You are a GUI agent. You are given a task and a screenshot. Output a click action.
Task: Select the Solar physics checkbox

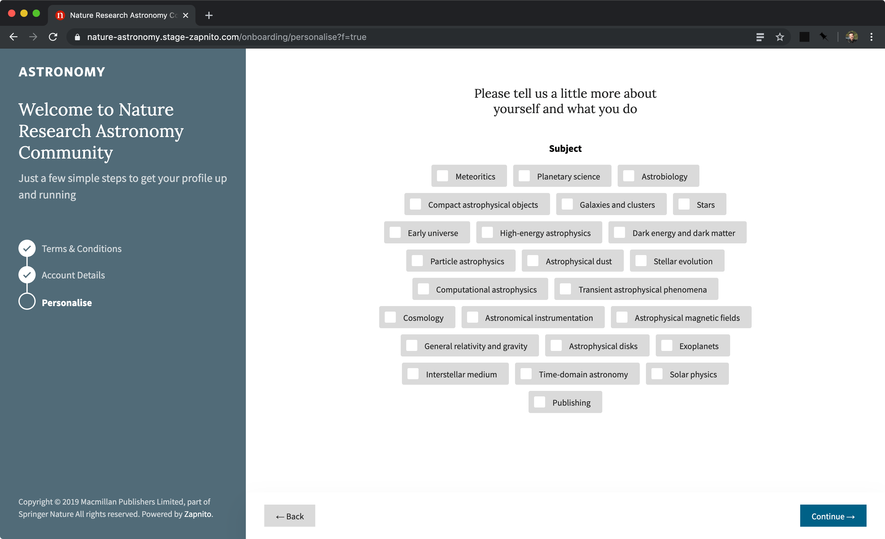coord(657,374)
